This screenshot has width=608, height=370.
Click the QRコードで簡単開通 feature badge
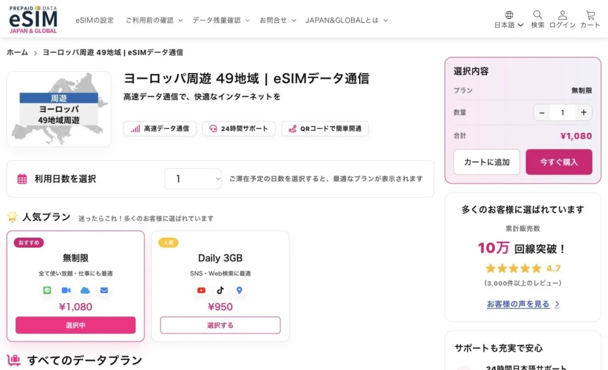click(325, 129)
